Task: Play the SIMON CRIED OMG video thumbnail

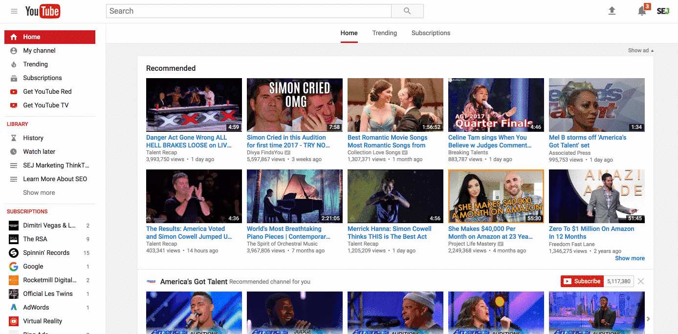Action: [295, 105]
